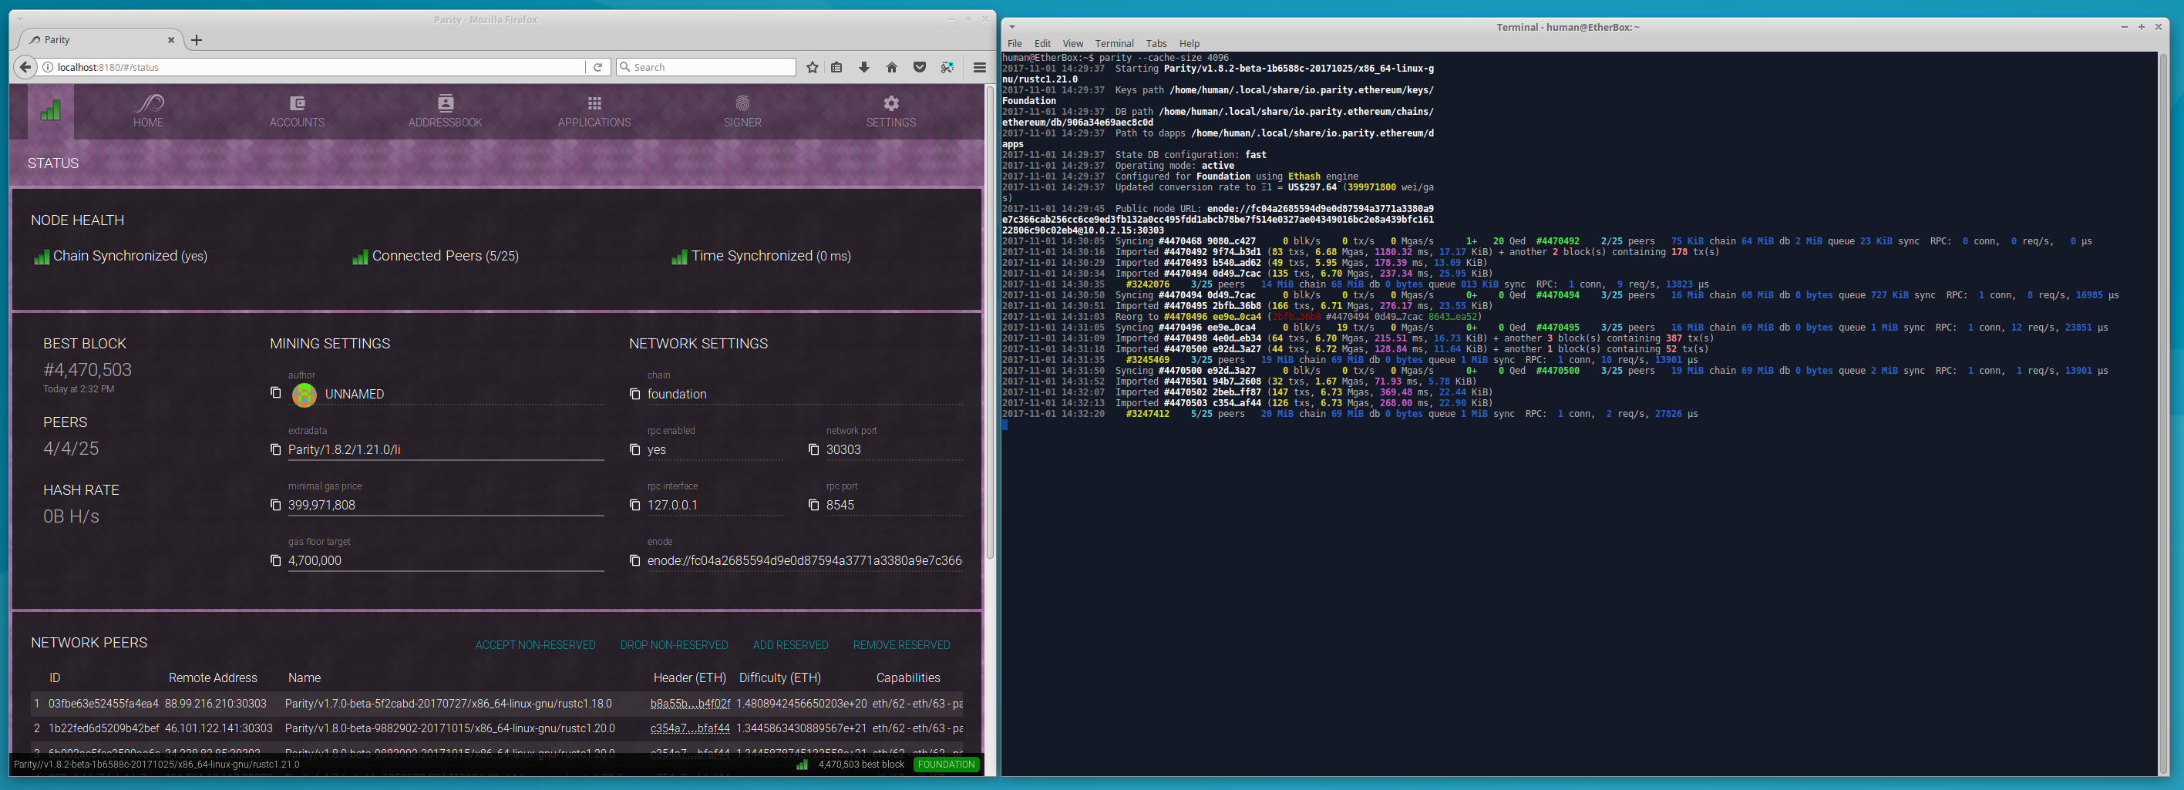2184x790 pixels.
Task: Open the Terminal menu in menu bar
Action: pos(1113,43)
